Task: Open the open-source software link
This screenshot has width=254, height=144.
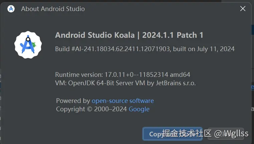Action: pyautogui.click(x=123, y=101)
